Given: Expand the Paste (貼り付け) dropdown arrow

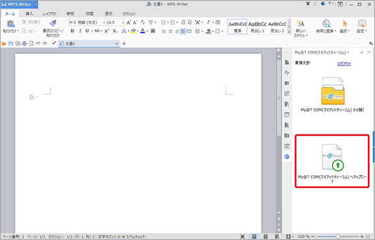Looking at the screenshot, I should pyautogui.click(x=18, y=31).
